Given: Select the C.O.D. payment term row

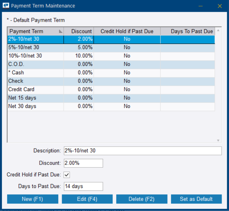Looking at the screenshot, I should pyautogui.click(x=35, y=64).
